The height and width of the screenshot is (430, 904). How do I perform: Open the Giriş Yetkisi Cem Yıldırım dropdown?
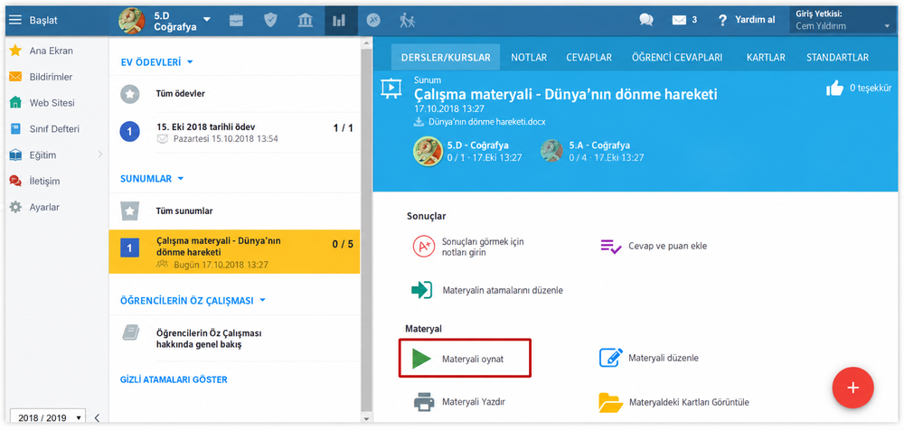(843, 20)
